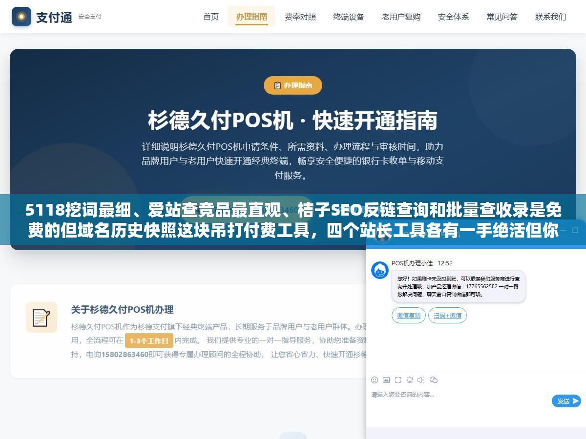Click the notepad icon beside 关于杉德久付POS机办理
This screenshot has width=586, height=439.
click(42, 318)
